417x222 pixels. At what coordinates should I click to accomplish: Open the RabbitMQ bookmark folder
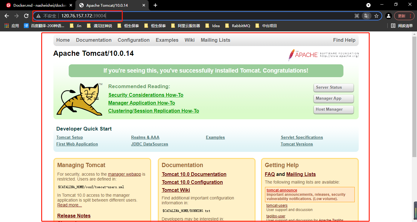coord(238,26)
